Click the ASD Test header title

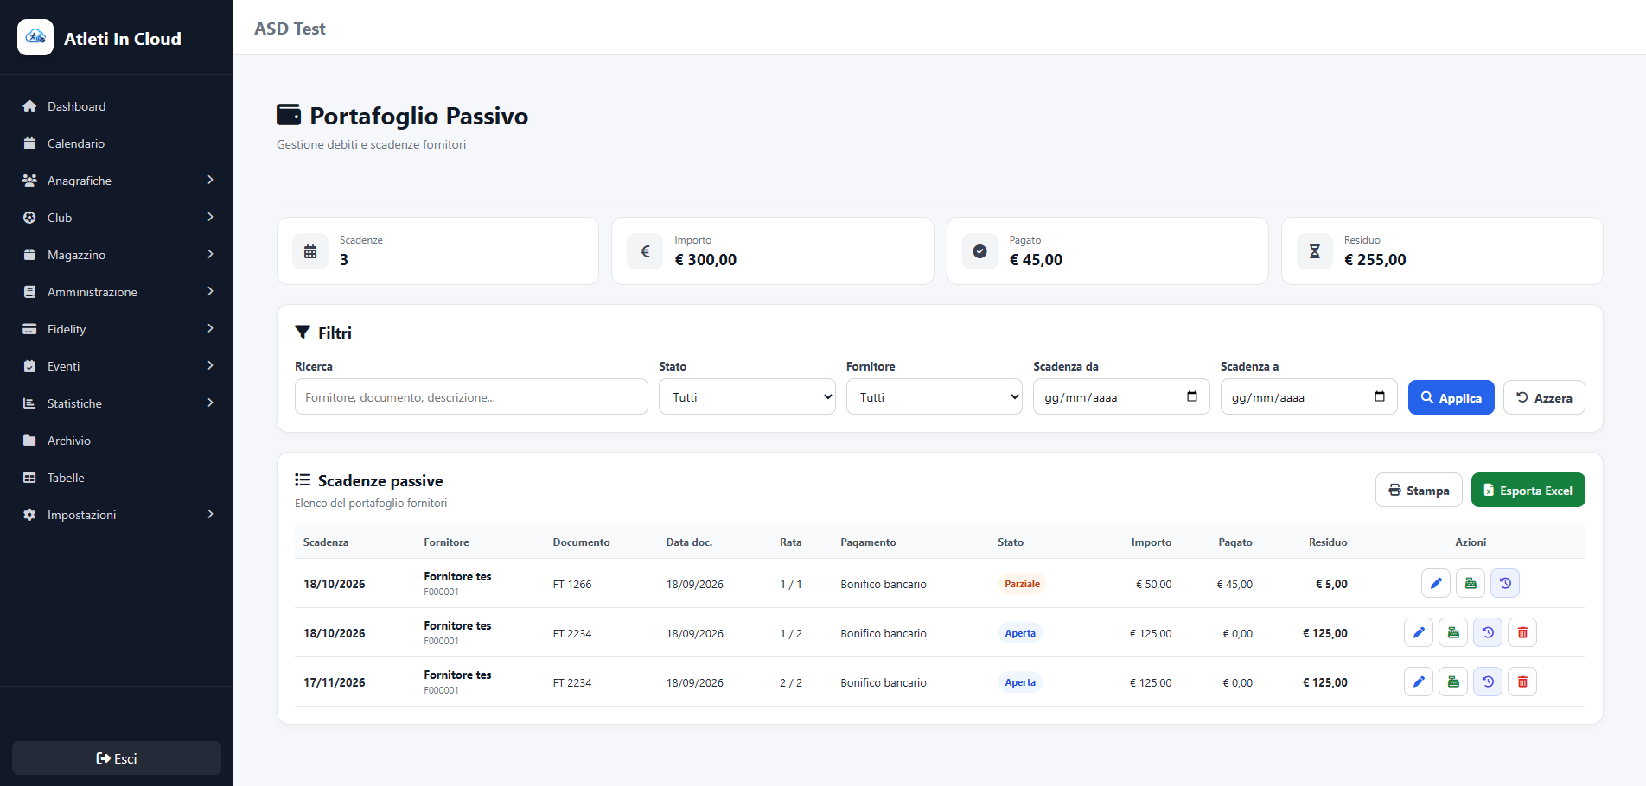point(290,29)
